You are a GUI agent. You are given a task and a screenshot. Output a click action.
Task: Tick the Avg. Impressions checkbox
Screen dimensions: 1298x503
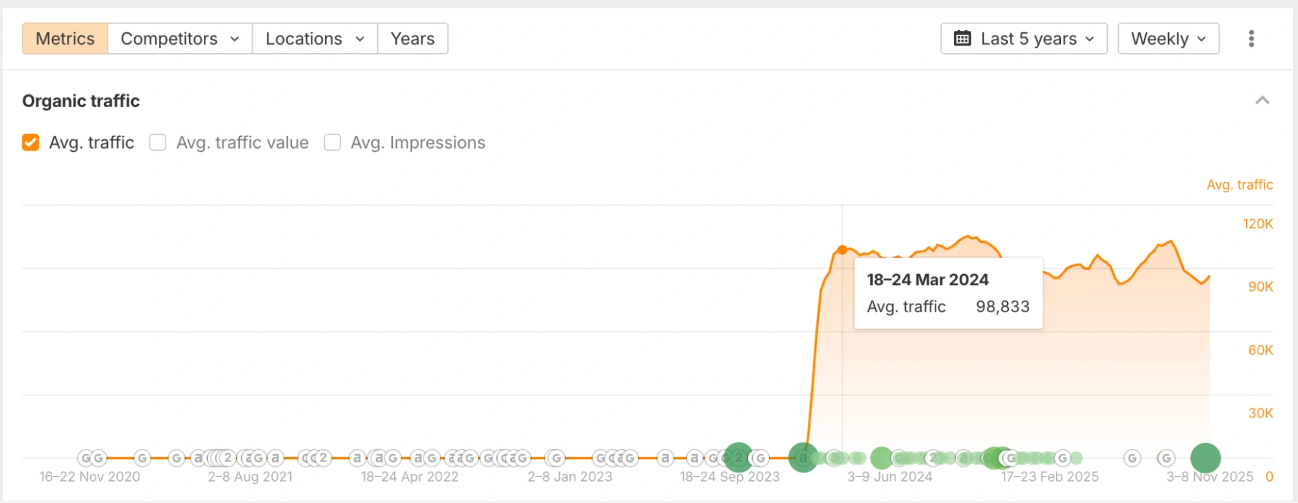[x=332, y=143]
